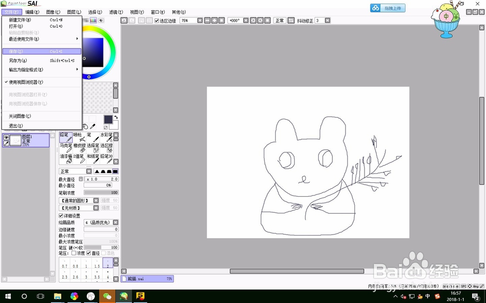Image resolution: width=486 pixels, height=303 pixels.
Task: Choose 新建文件 from file menu
Action: (42, 20)
